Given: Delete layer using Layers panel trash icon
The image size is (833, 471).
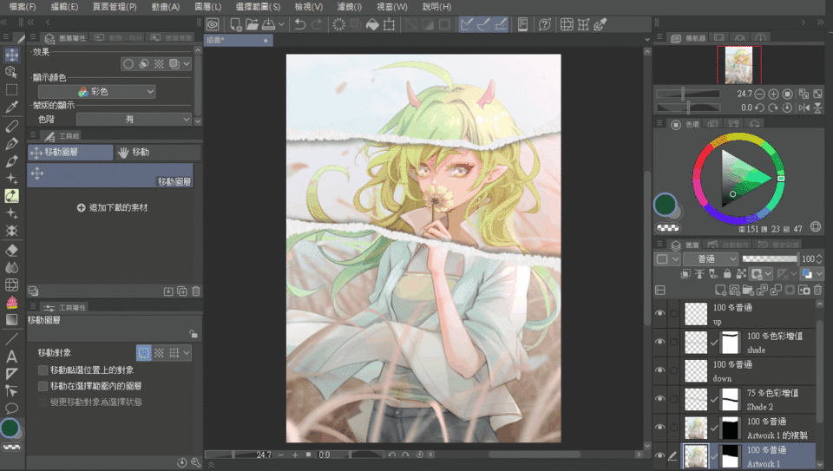Looking at the screenshot, I should pyautogui.click(x=817, y=290).
